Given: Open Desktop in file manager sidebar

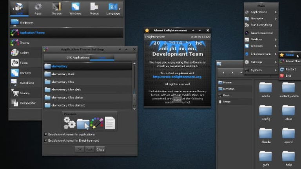Looking at the screenshot, I should pyautogui.click(x=235, y=89).
